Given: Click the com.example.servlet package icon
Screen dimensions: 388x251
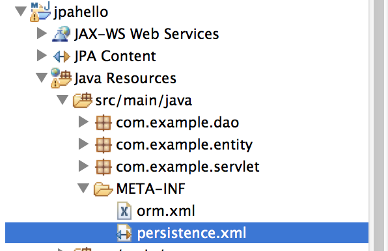Looking at the screenshot, I should [x=104, y=167].
